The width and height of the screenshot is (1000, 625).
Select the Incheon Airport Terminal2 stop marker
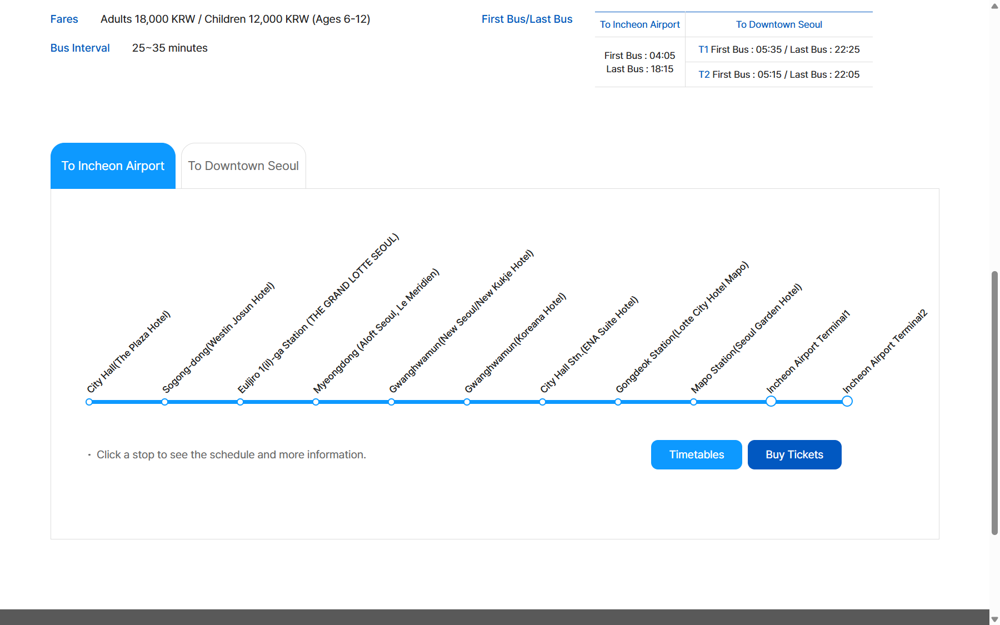[847, 401]
